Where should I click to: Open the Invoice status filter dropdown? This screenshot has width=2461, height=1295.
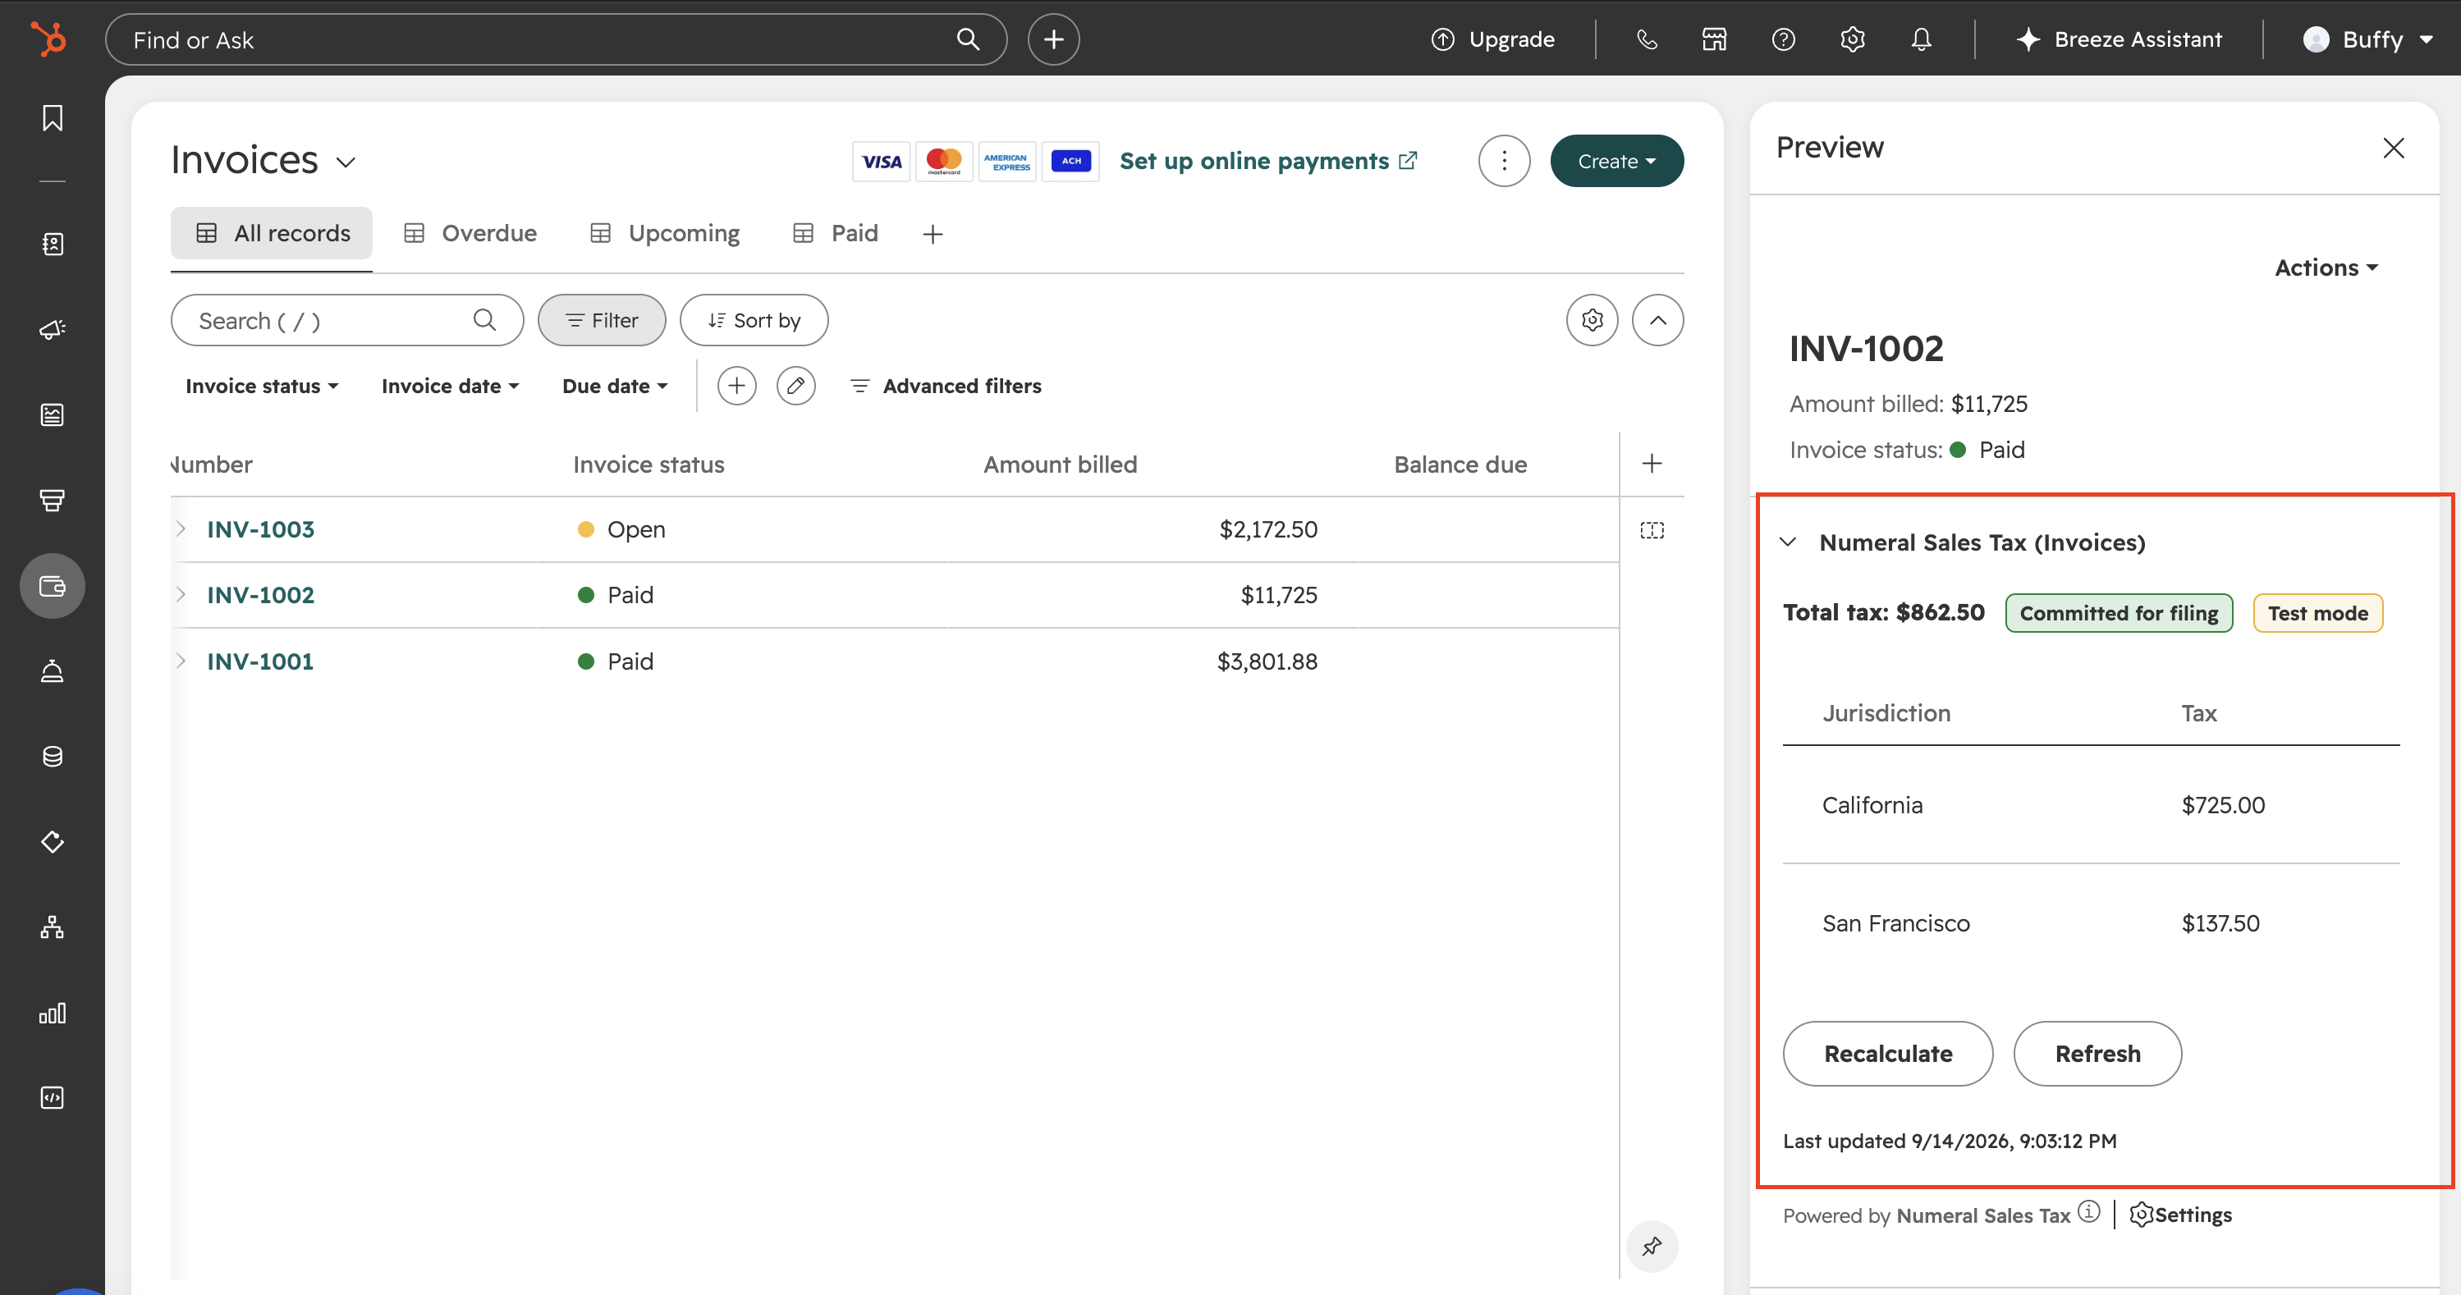262,386
